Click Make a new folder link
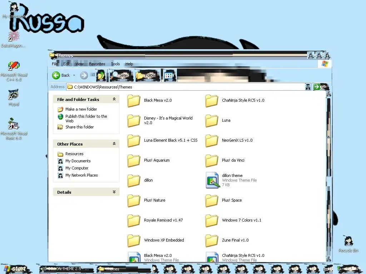The height and width of the screenshot is (274, 366). coord(81,109)
